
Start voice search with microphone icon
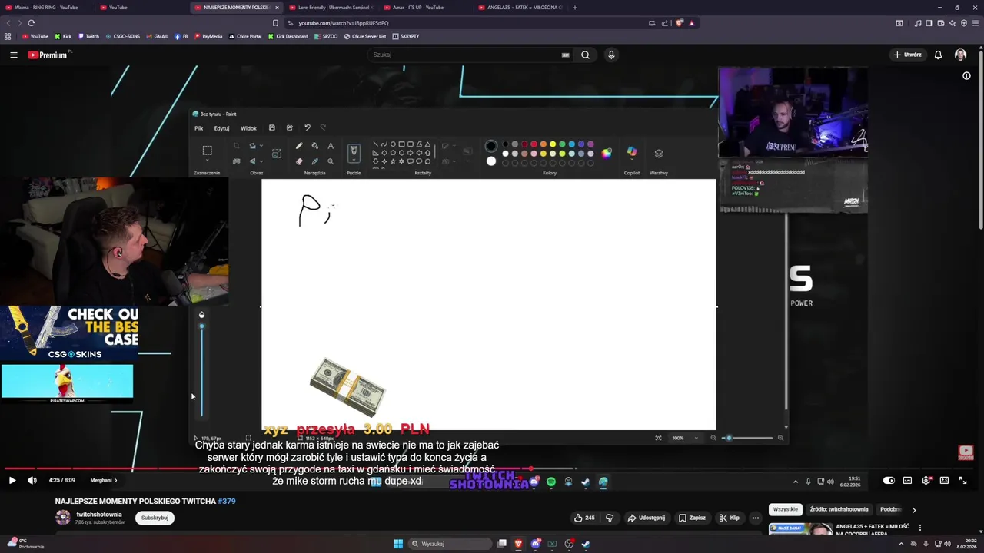click(611, 55)
